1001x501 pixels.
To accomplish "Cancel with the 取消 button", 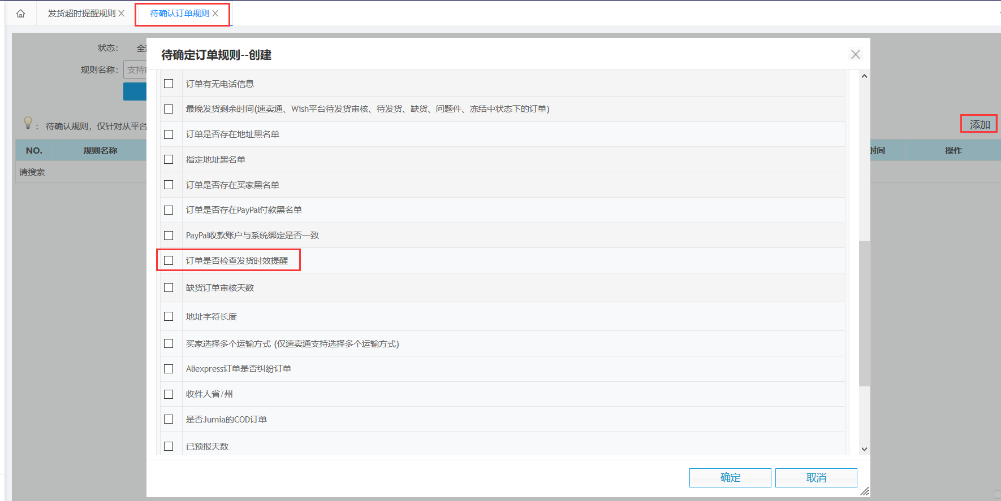I will [x=816, y=478].
